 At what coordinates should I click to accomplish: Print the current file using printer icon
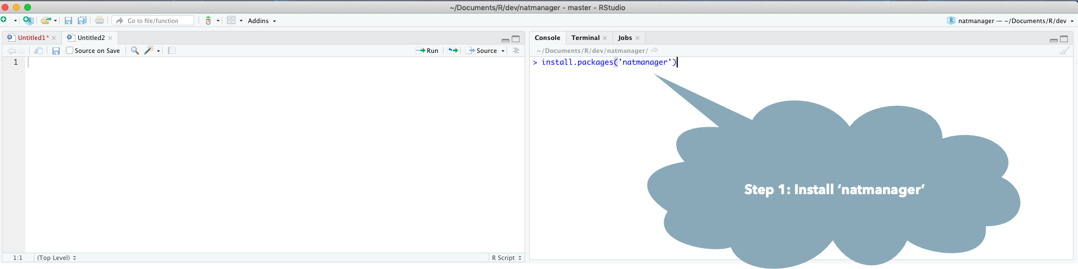100,21
